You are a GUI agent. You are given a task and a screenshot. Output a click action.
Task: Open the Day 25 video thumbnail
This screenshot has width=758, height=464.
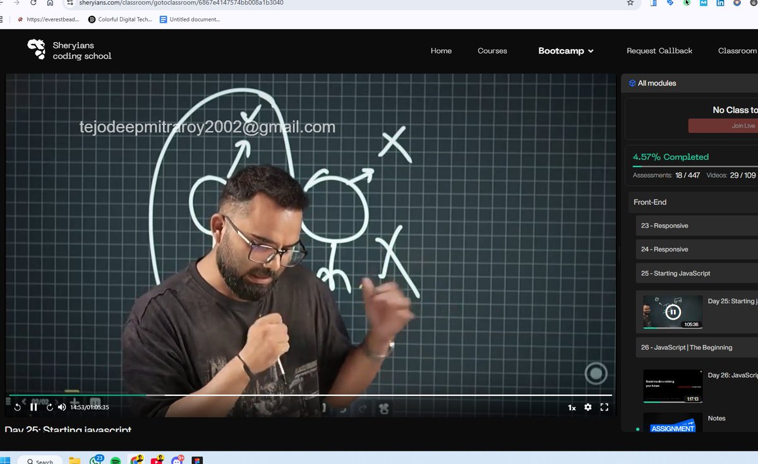click(673, 312)
